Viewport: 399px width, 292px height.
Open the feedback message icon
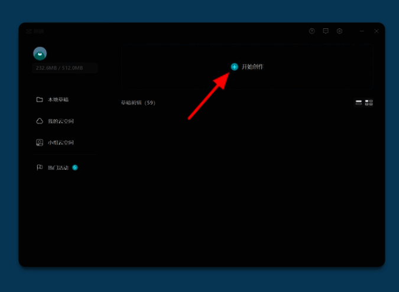coord(326,31)
